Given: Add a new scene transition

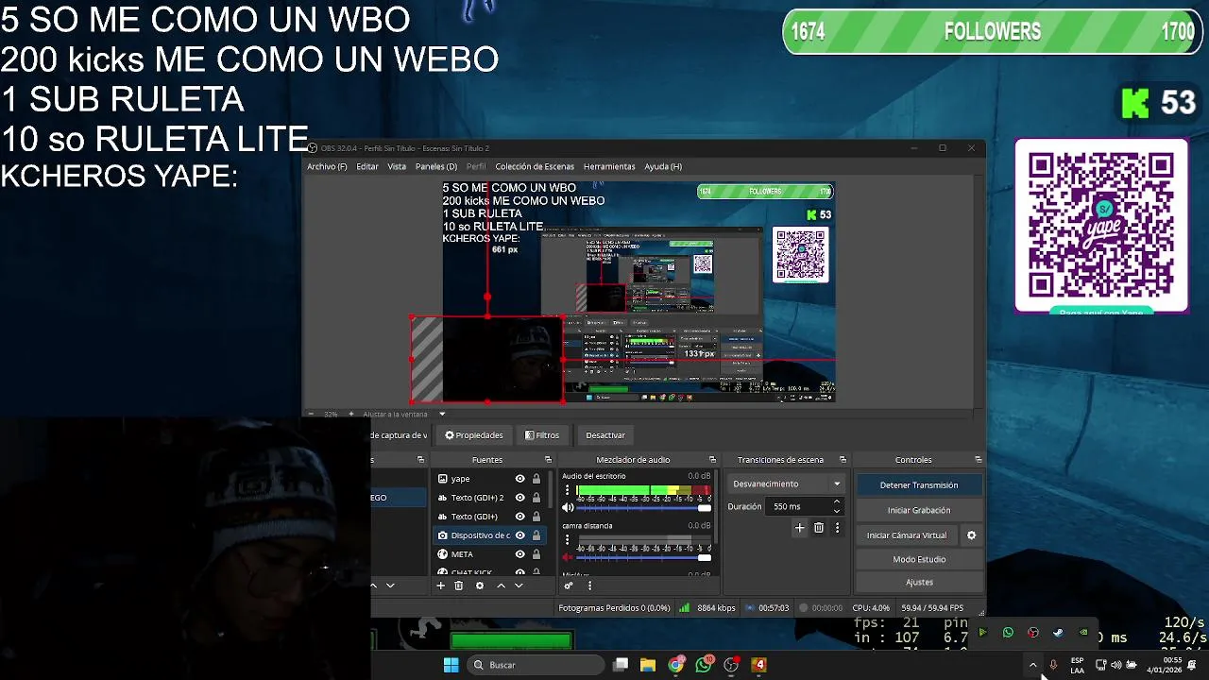Looking at the screenshot, I should [x=799, y=528].
